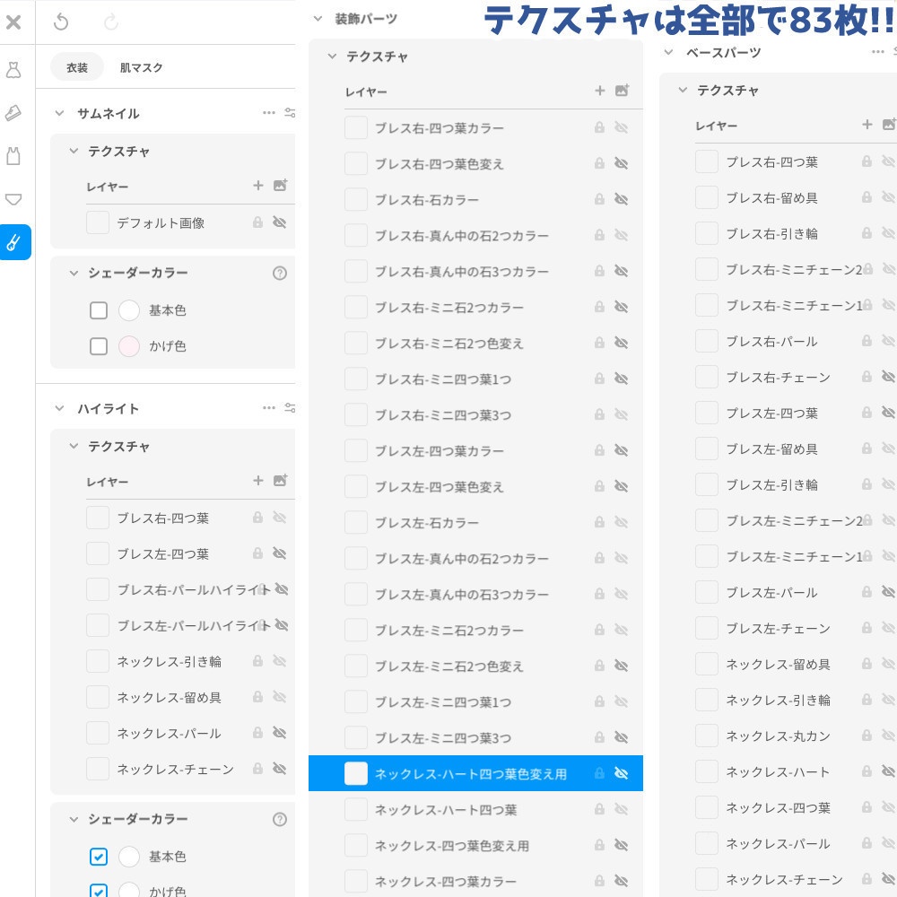Check the 基本色 checkbox under サムネイル shader colors
The width and height of the screenshot is (897, 897).
[x=99, y=310]
